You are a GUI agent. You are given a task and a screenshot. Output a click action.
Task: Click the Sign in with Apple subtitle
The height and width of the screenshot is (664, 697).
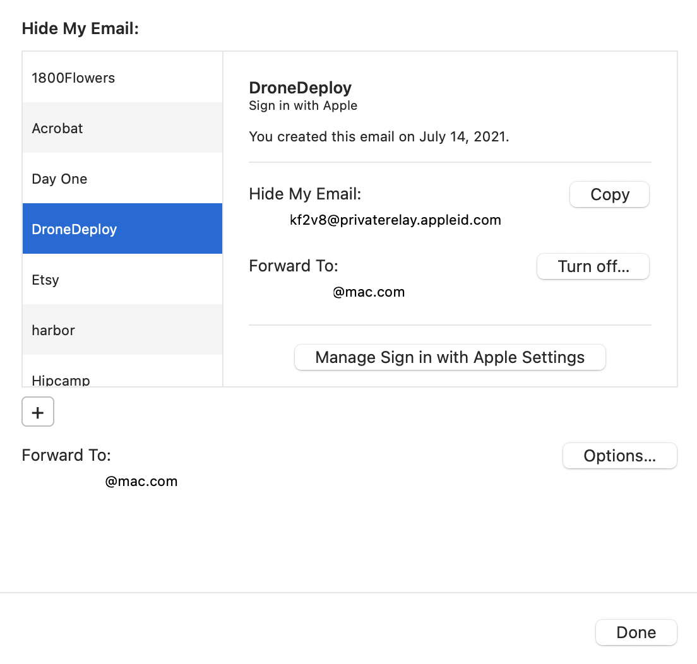tap(303, 105)
